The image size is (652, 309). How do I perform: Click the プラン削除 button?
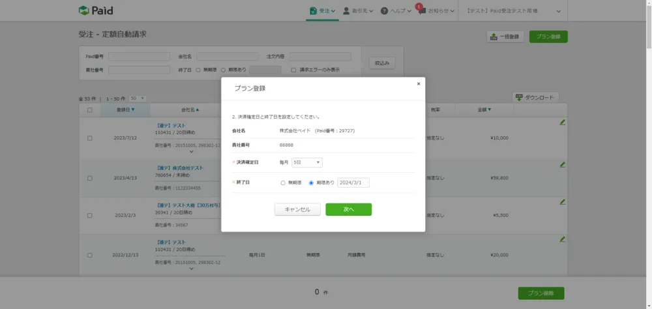coord(541,293)
